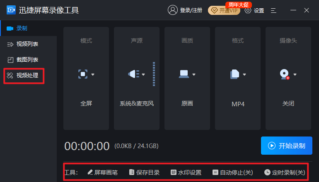Screen dimensions: 319x182
Task: Open the 视频列表 sidebar item
Action: point(29,44)
